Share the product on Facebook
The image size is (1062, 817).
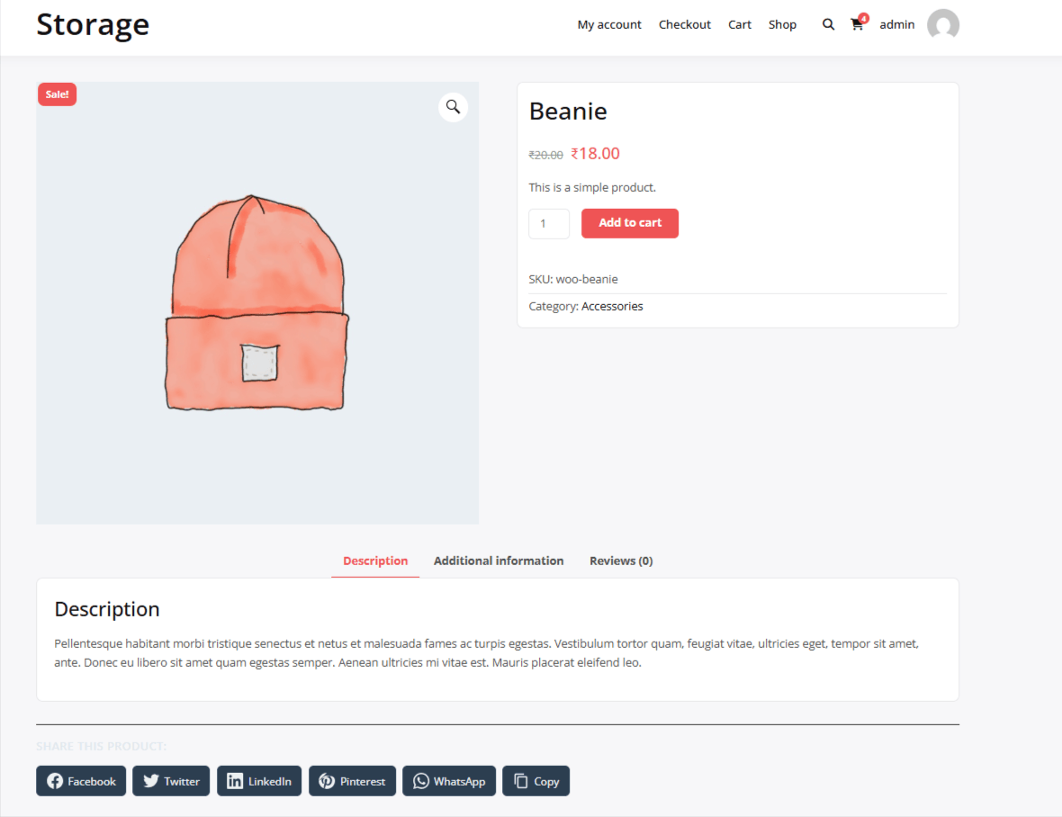tap(81, 781)
